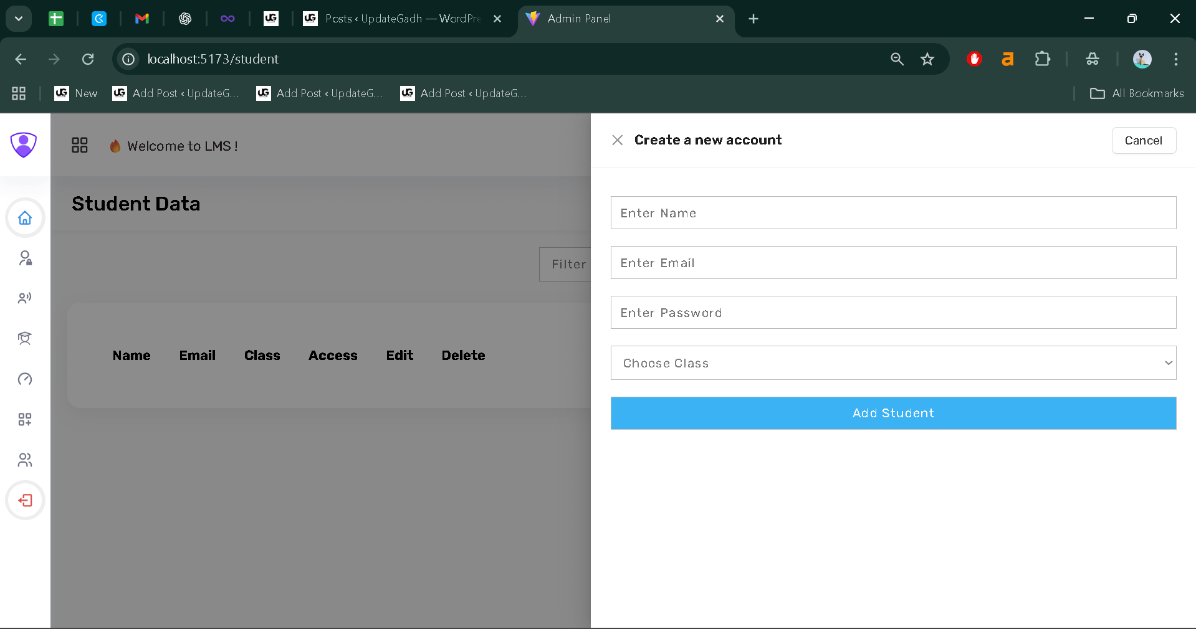Open the Choose Class dropdown
This screenshot has width=1196, height=629.
(x=893, y=363)
